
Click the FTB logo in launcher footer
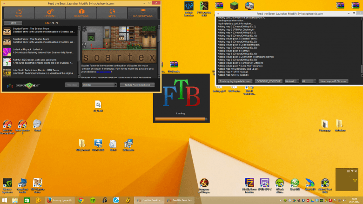pos(10,86)
